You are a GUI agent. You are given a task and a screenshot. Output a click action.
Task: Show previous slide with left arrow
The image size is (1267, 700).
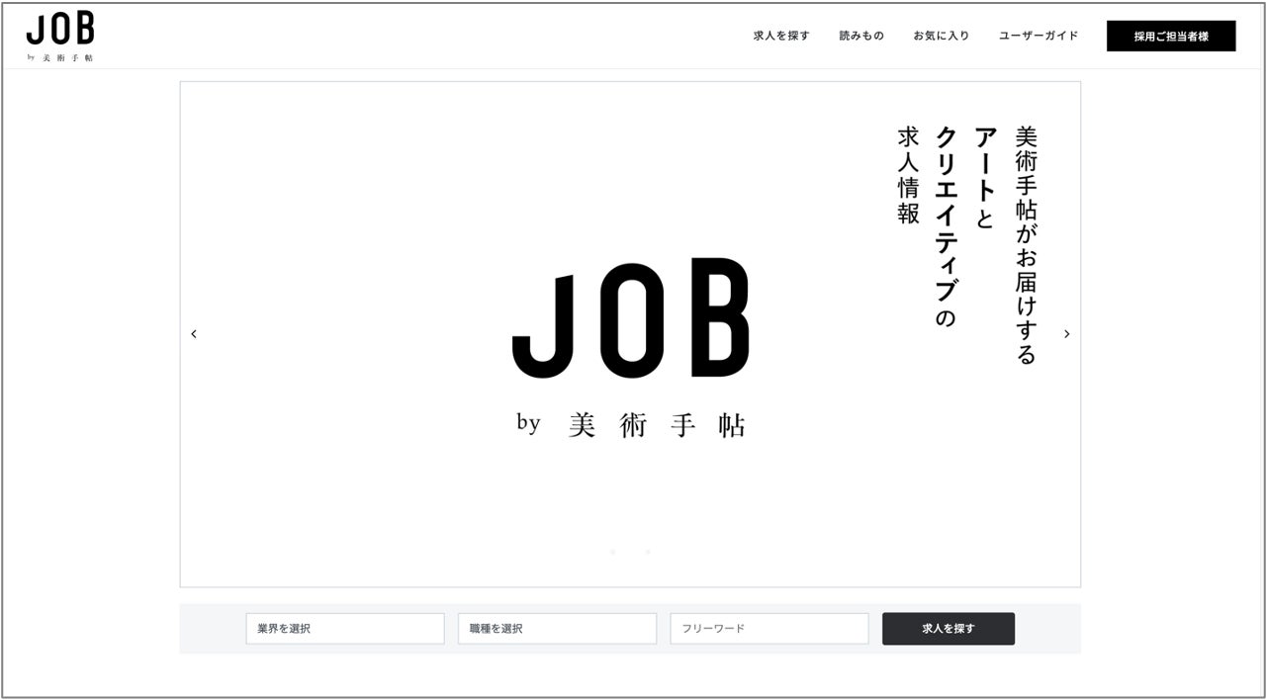(194, 334)
